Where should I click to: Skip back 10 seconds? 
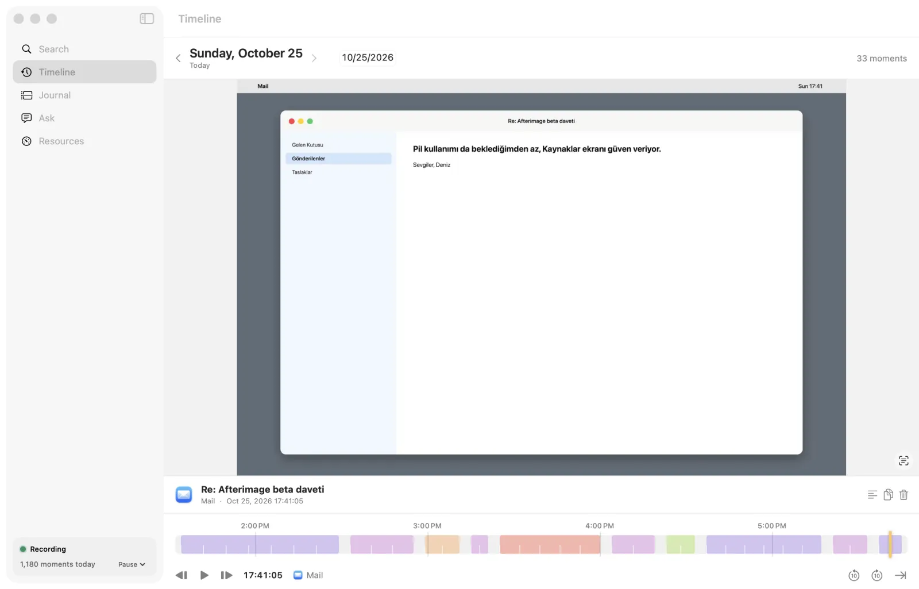pyautogui.click(x=854, y=575)
